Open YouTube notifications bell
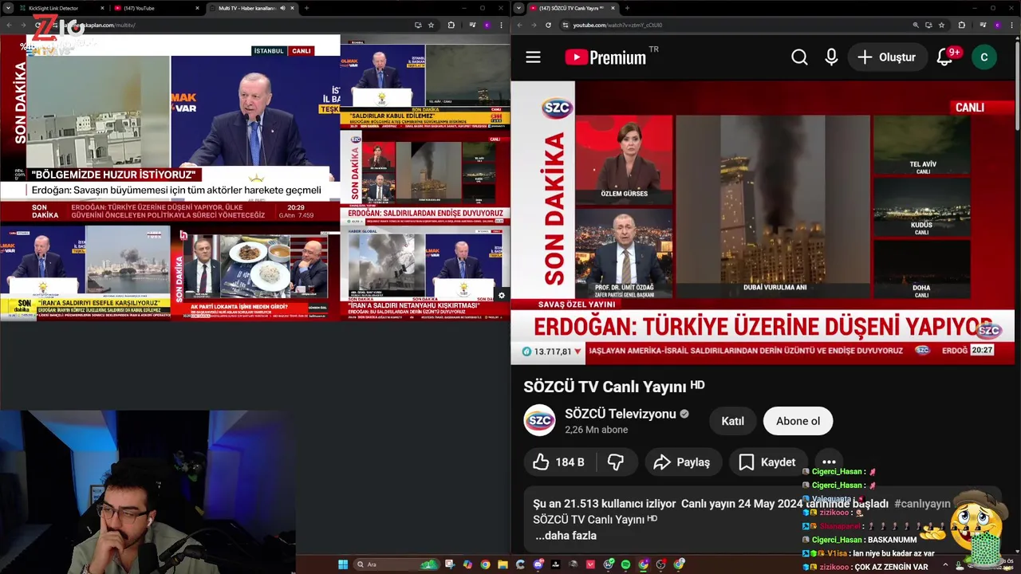The image size is (1021, 574). (x=945, y=57)
